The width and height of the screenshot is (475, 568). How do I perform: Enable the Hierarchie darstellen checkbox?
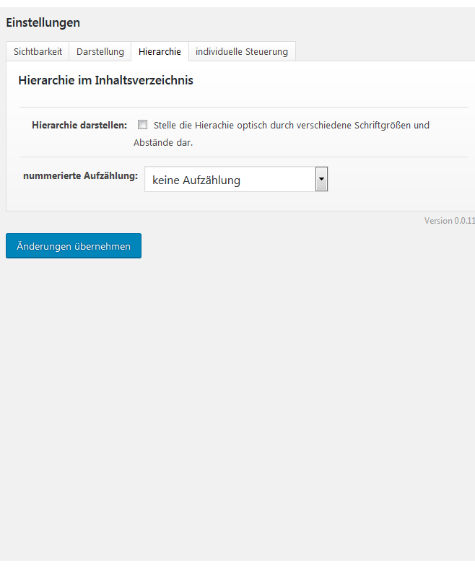pyautogui.click(x=142, y=125)
